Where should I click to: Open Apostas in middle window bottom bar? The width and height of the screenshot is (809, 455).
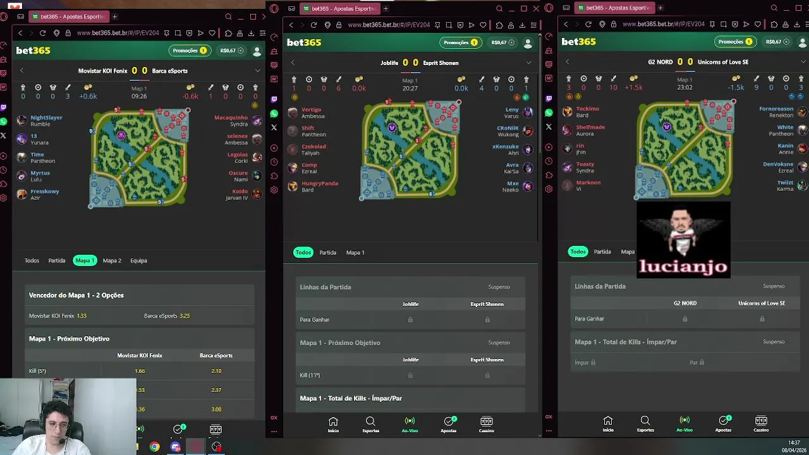449,425
